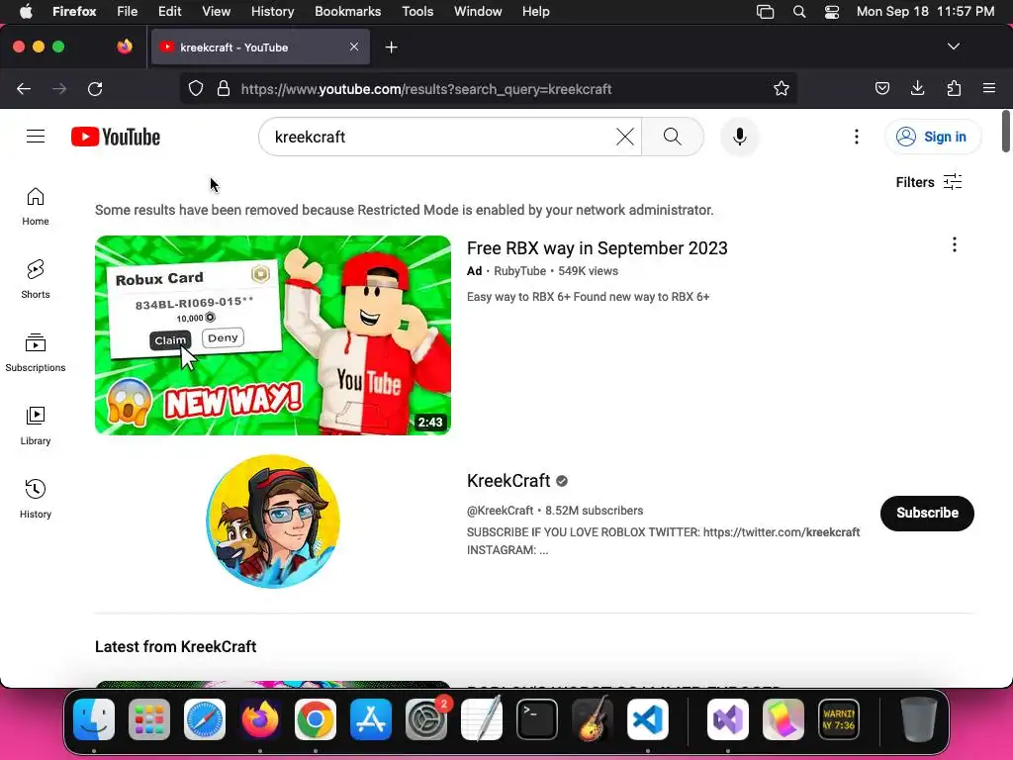This screenshot has height=760, width=1013.
Task: Open the Tools menu
Action: tap(417, 12)
